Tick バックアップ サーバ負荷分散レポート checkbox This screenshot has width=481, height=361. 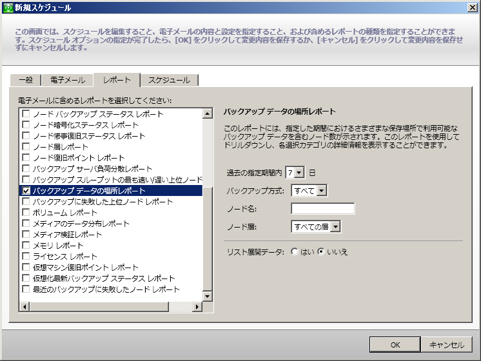pyautogui.click(x=26, y=169)
